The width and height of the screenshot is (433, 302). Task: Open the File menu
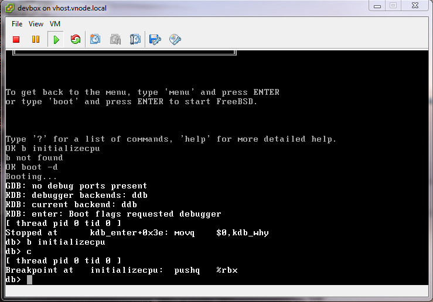pos(17,24)
